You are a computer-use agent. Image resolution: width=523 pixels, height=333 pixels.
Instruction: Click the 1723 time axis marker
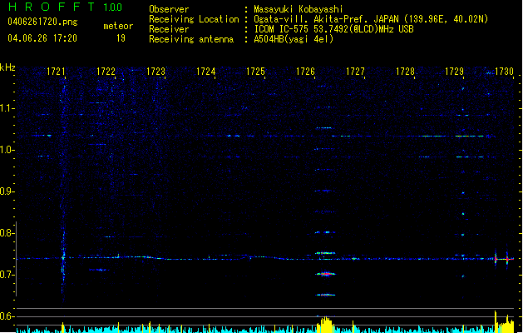155,72
